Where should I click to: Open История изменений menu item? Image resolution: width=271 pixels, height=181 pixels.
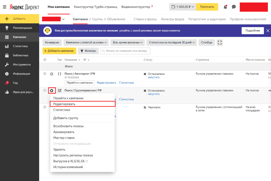(83, 167)
